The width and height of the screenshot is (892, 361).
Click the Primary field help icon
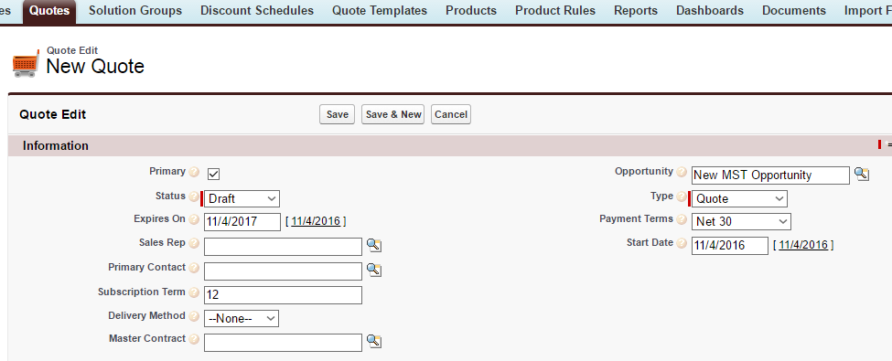tap(194, 172)
